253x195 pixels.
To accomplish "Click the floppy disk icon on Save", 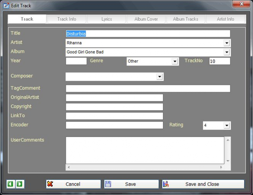I will point(108,184).
